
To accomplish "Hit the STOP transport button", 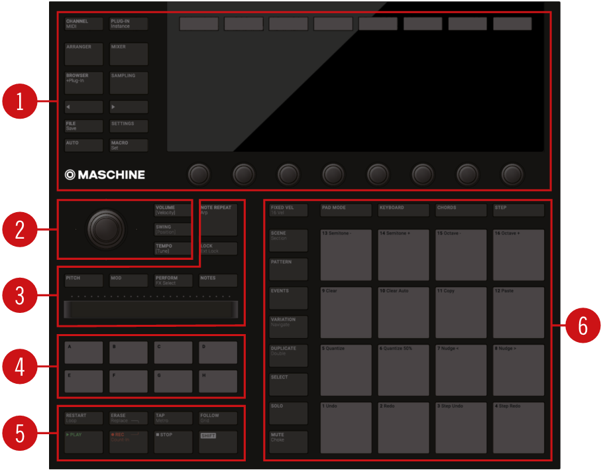I will pyautogui.click(x=173, y=442).
